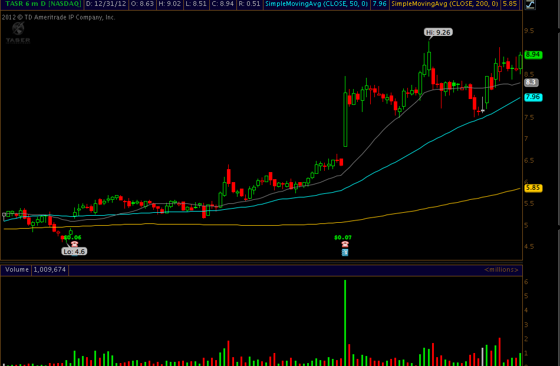Click the second red phone icon under $0.07
The image size is (560, 366).
pos(345,244)
